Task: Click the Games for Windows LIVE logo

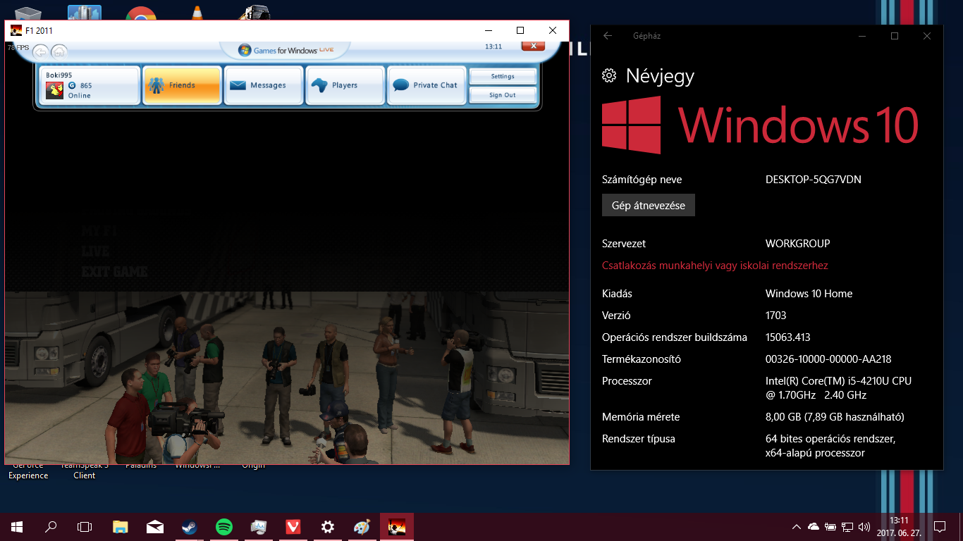Action: point(285,50)
